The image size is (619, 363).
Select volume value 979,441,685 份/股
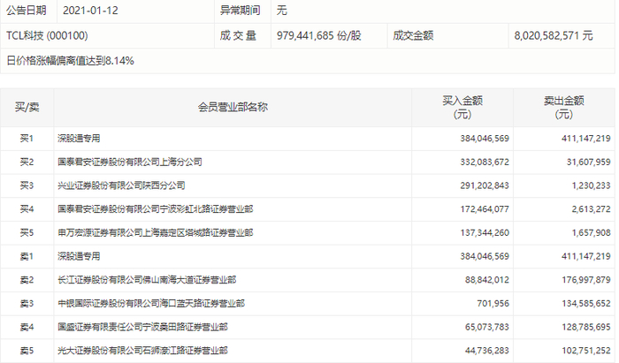pos(319,35)
